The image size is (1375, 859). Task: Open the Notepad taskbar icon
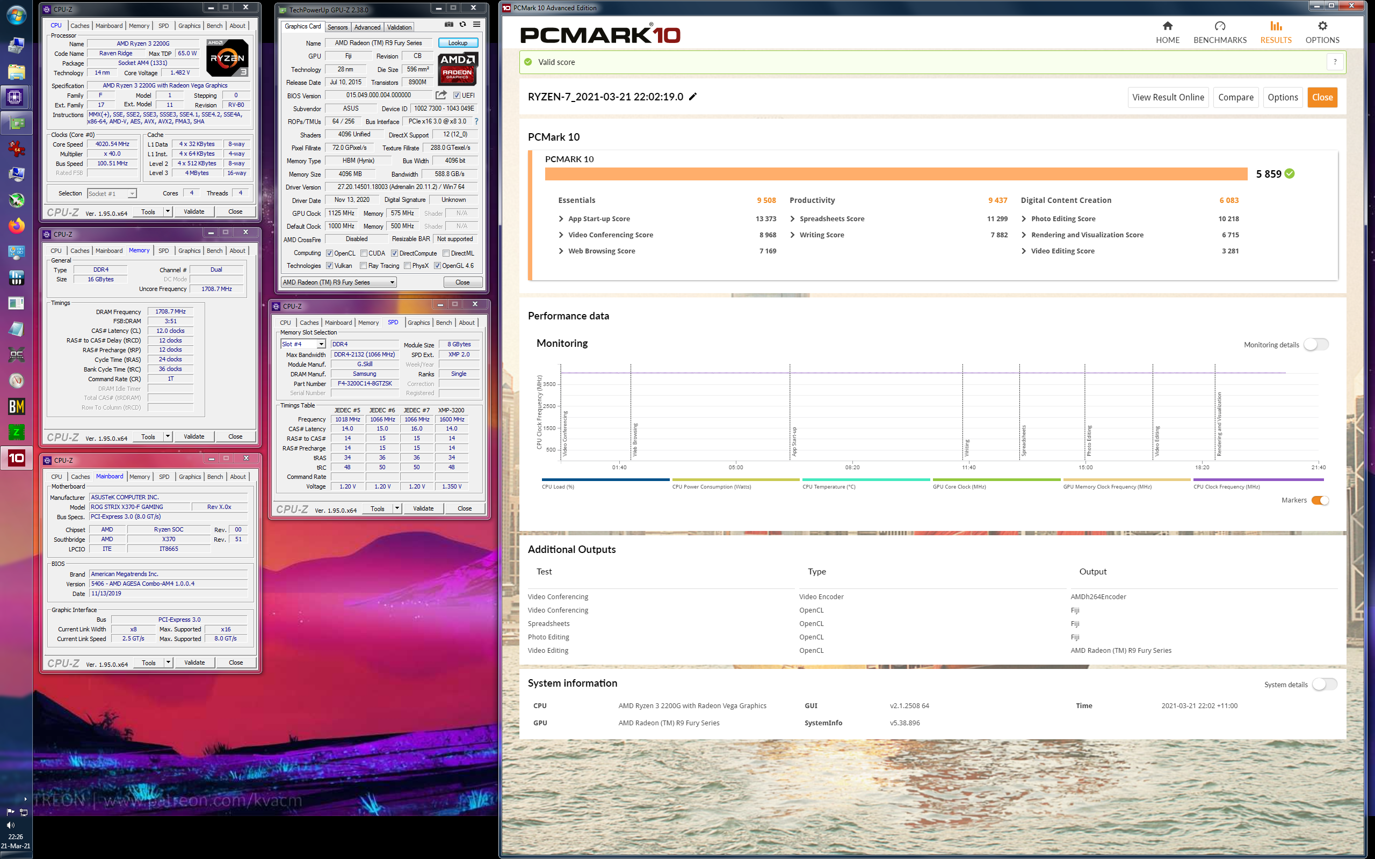coord(16,329)
